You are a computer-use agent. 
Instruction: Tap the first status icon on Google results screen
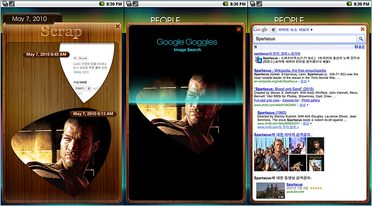pyautogui.click(x=253, y=4)
